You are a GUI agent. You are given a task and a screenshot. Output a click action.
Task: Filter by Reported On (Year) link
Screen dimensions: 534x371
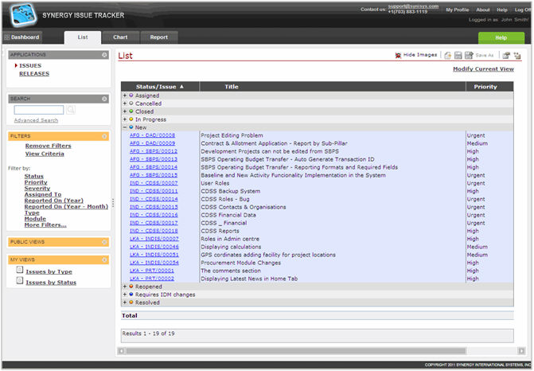[54, 201]
